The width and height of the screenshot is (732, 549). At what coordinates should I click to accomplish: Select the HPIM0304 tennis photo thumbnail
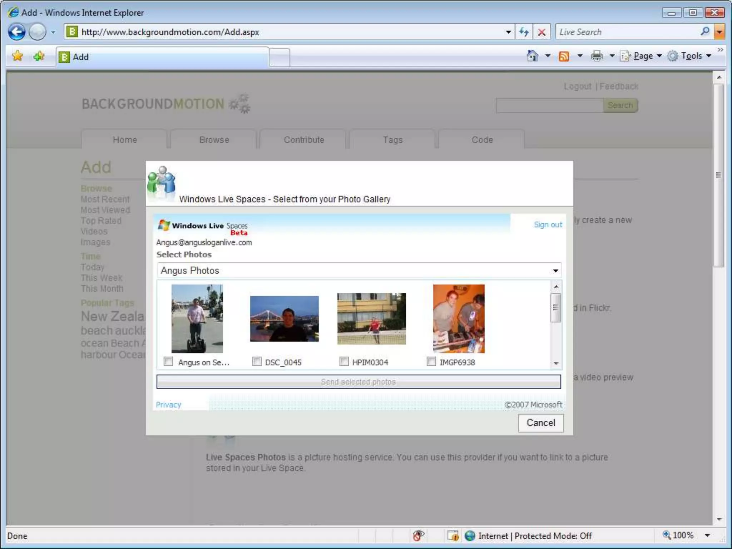(x=371, y=318)
